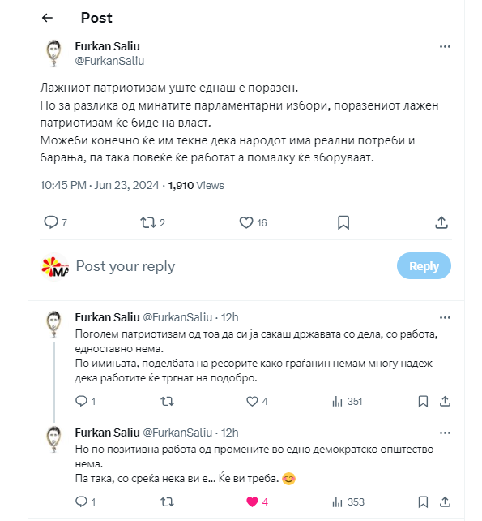Open Furkan Saliu's profile avatar on main post

tap(53, 53)
